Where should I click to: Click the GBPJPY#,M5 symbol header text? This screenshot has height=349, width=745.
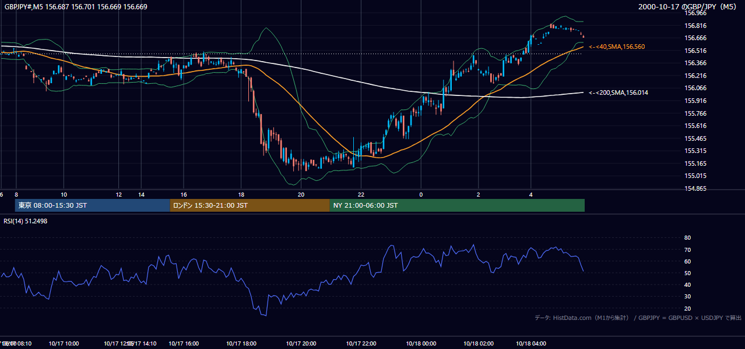[76, 7]
